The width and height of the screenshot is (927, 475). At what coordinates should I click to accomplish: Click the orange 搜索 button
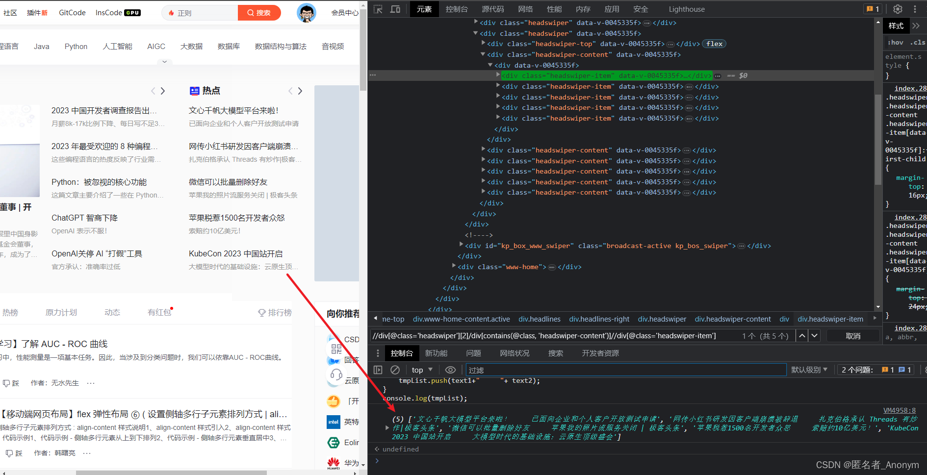pos(259,13)
